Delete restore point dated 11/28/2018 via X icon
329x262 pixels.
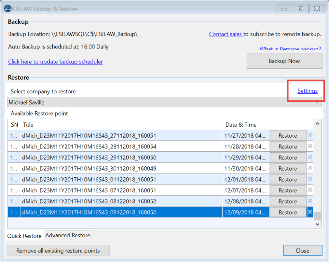pyautogui.click(x=310, y=146)
